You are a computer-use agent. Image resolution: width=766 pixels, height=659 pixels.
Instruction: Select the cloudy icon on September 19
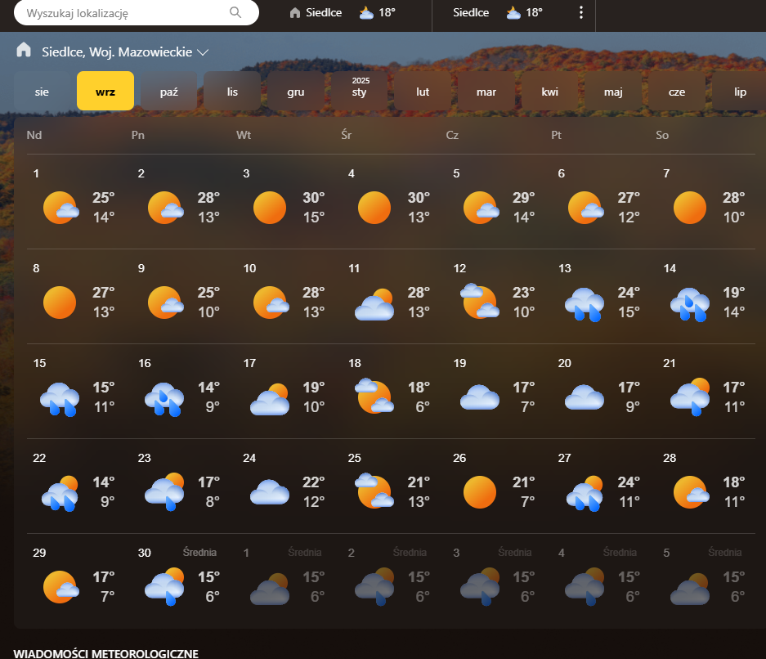tap(479, 397)
